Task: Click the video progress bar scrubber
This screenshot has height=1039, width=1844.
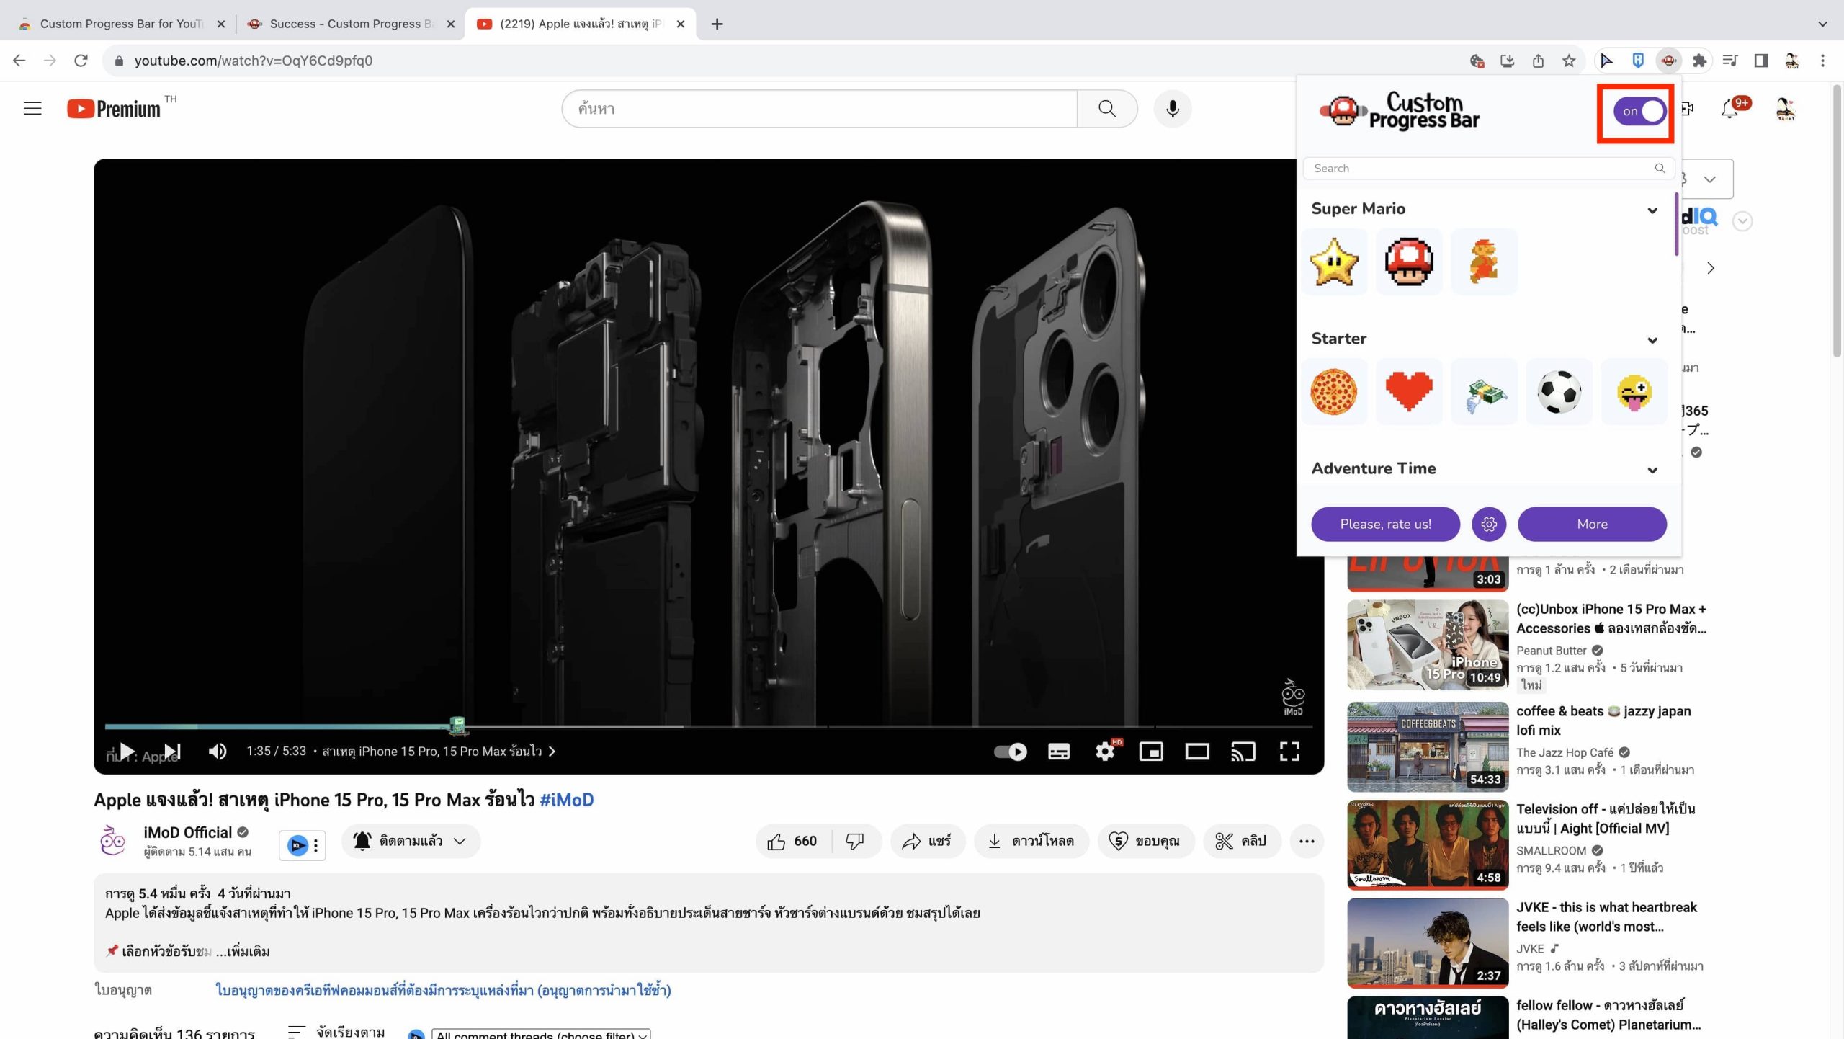Action: pos(458,726)
